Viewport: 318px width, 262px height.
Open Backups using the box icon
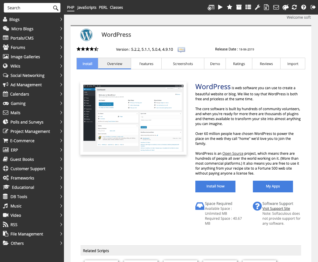pos(239,7)
